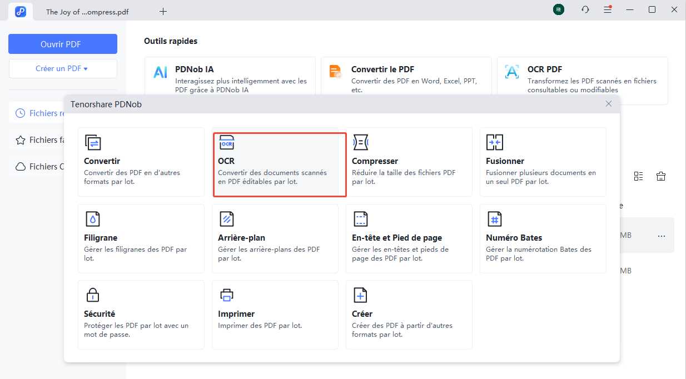Open the OCR PDF quick tool
Image resolution: width=686 pixels, height=379 pixels.
582,81
